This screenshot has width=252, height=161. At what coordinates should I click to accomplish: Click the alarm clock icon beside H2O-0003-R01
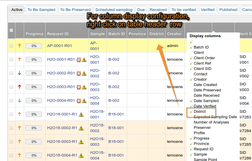coord(79,87)
